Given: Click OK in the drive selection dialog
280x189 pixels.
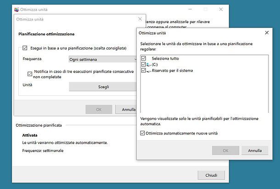Looking at the screenshot, I should coord(225,150).
